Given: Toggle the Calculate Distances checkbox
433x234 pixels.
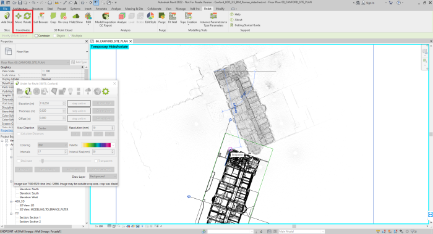Looking at the screenshot, I should point(19,134).
